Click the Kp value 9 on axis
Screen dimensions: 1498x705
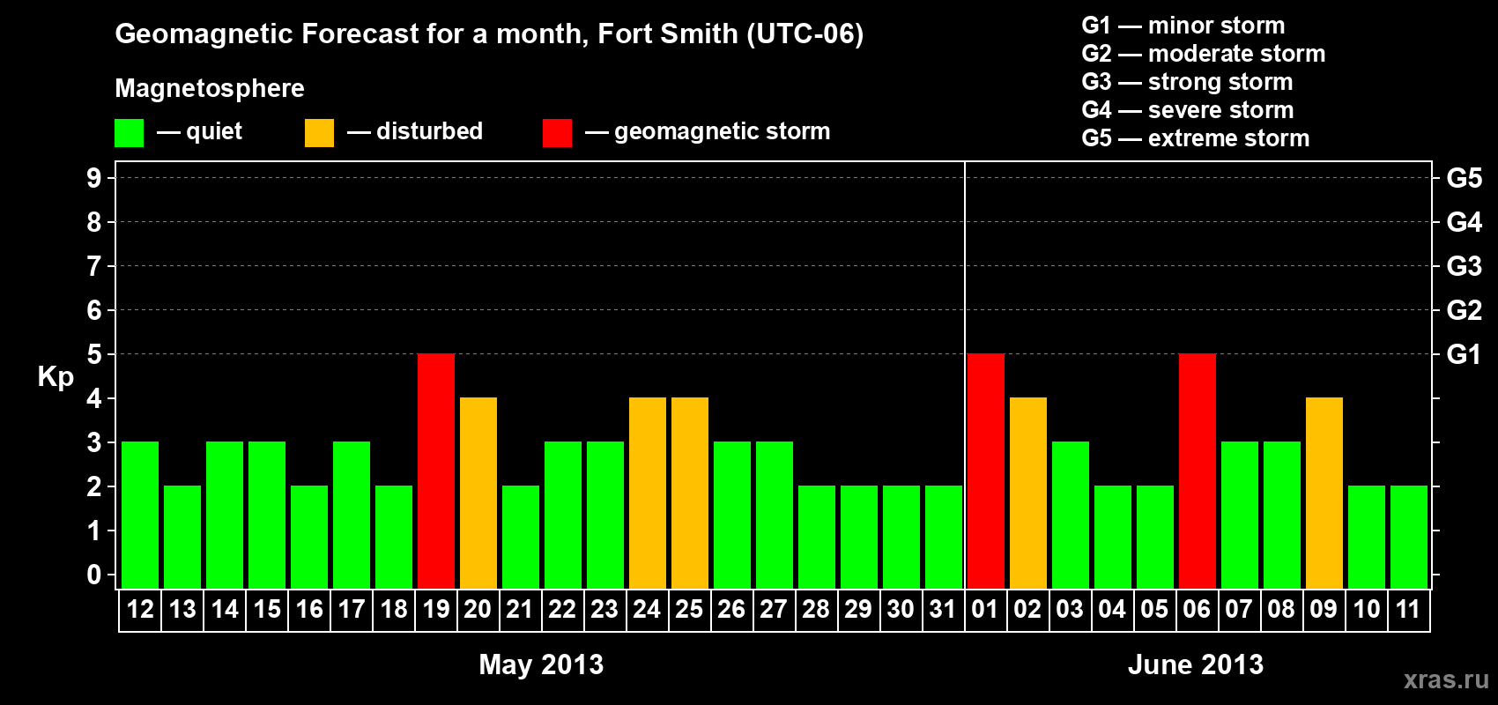[x=94, y=178]
